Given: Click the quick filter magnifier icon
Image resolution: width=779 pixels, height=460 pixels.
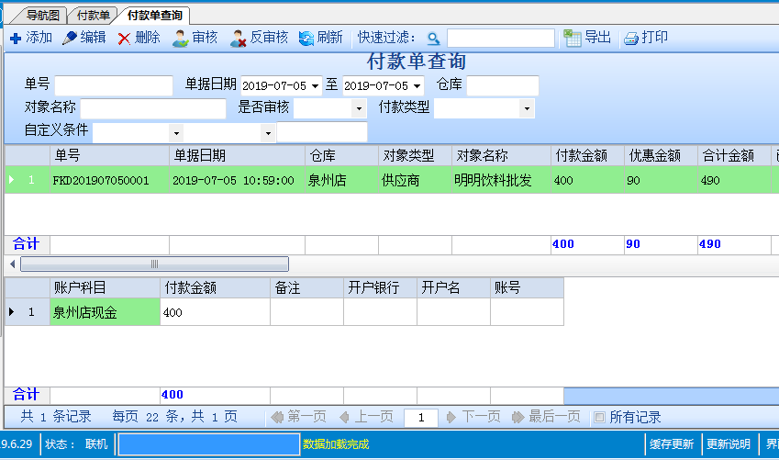Looking at the screenshot, I should pyautogui.click(x=433, y=39).
